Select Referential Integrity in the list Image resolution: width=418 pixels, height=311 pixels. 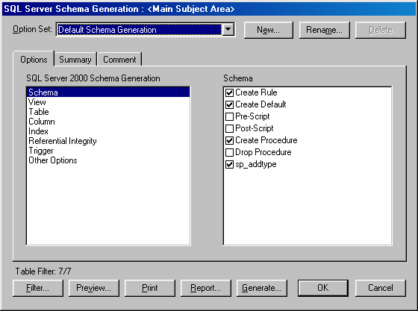coord(108,141)
